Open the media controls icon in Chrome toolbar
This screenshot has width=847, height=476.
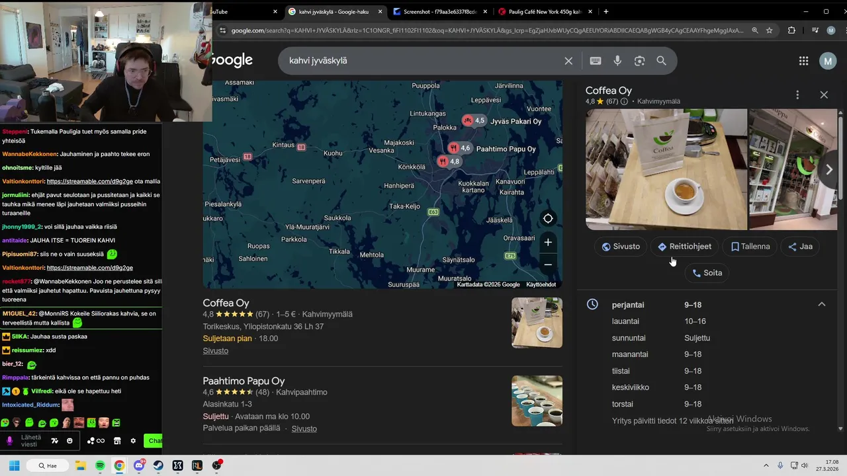(815, 30)
